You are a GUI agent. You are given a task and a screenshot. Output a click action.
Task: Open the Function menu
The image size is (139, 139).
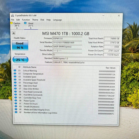pyautogui.click(x=26, y=20)
